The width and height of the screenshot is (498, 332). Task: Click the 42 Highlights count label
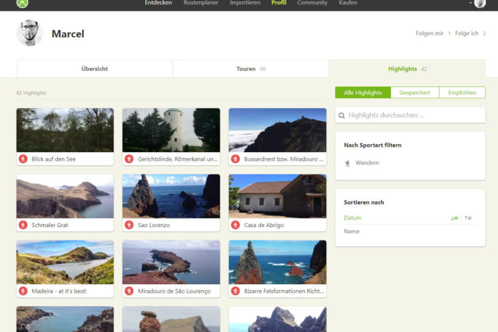(31, 93)
